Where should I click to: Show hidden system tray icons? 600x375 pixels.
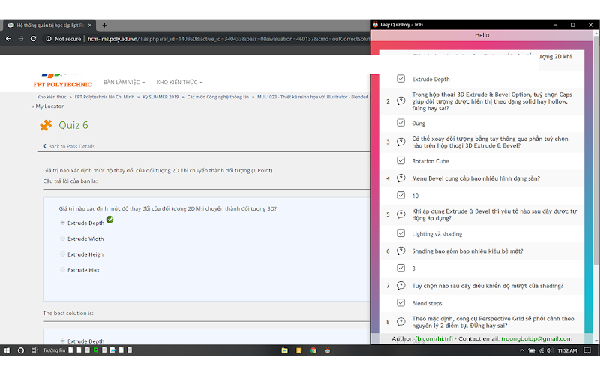click(x=522, y=350)
